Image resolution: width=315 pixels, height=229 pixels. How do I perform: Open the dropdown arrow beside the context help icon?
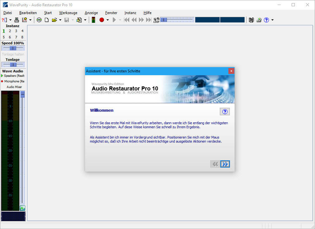pos(11,20)
